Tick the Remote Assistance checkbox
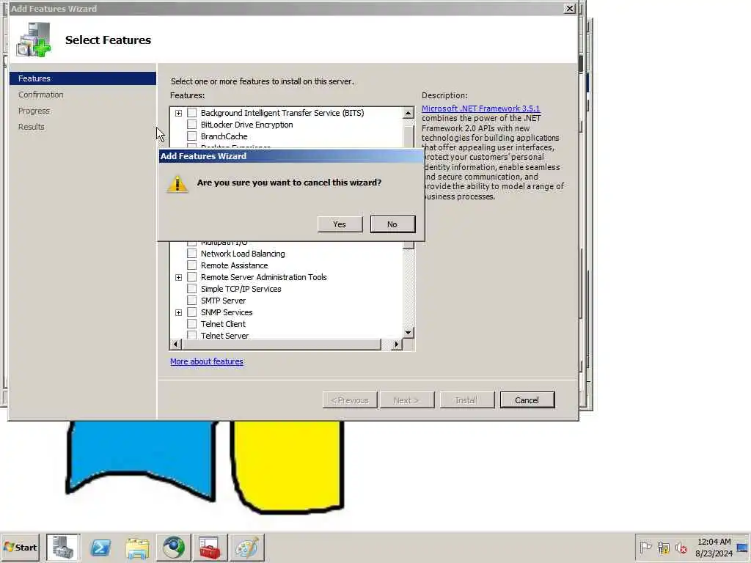The image size is (751, 563). coord(191,265)
